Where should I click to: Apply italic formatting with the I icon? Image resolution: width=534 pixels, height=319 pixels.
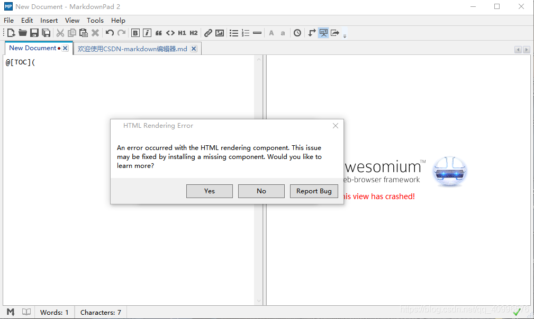147,33
